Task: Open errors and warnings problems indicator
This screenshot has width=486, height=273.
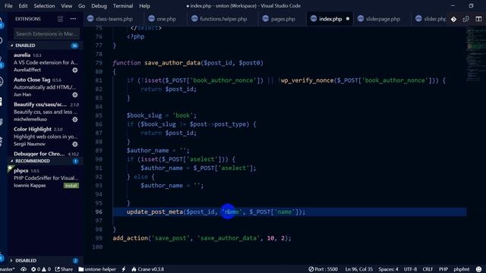Action: [x=41, y=269]
